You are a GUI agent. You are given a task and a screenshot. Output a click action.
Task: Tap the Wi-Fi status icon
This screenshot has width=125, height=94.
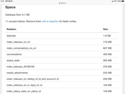tap(115, 1)
